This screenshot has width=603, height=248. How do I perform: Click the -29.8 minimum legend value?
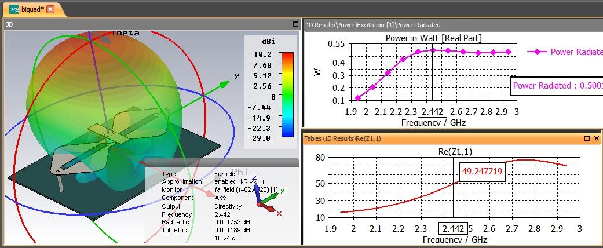tap(260, 138)
